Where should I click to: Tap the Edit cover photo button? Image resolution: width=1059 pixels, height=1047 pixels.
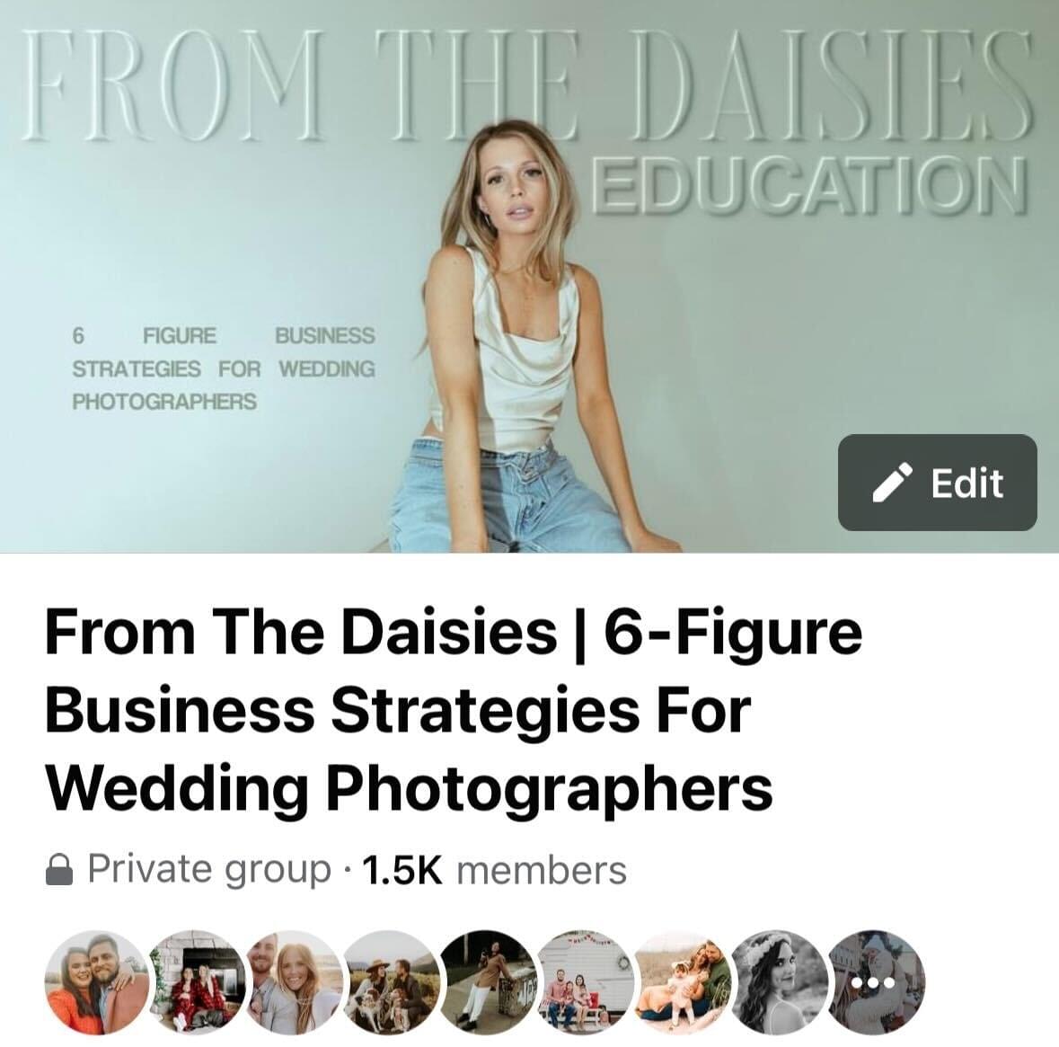click(938, 483)
